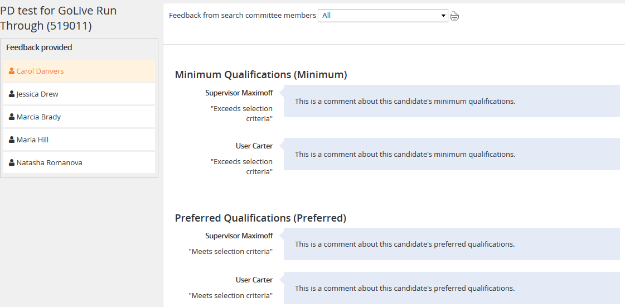Click the person icon beside Maria Hill

[12, 140]
